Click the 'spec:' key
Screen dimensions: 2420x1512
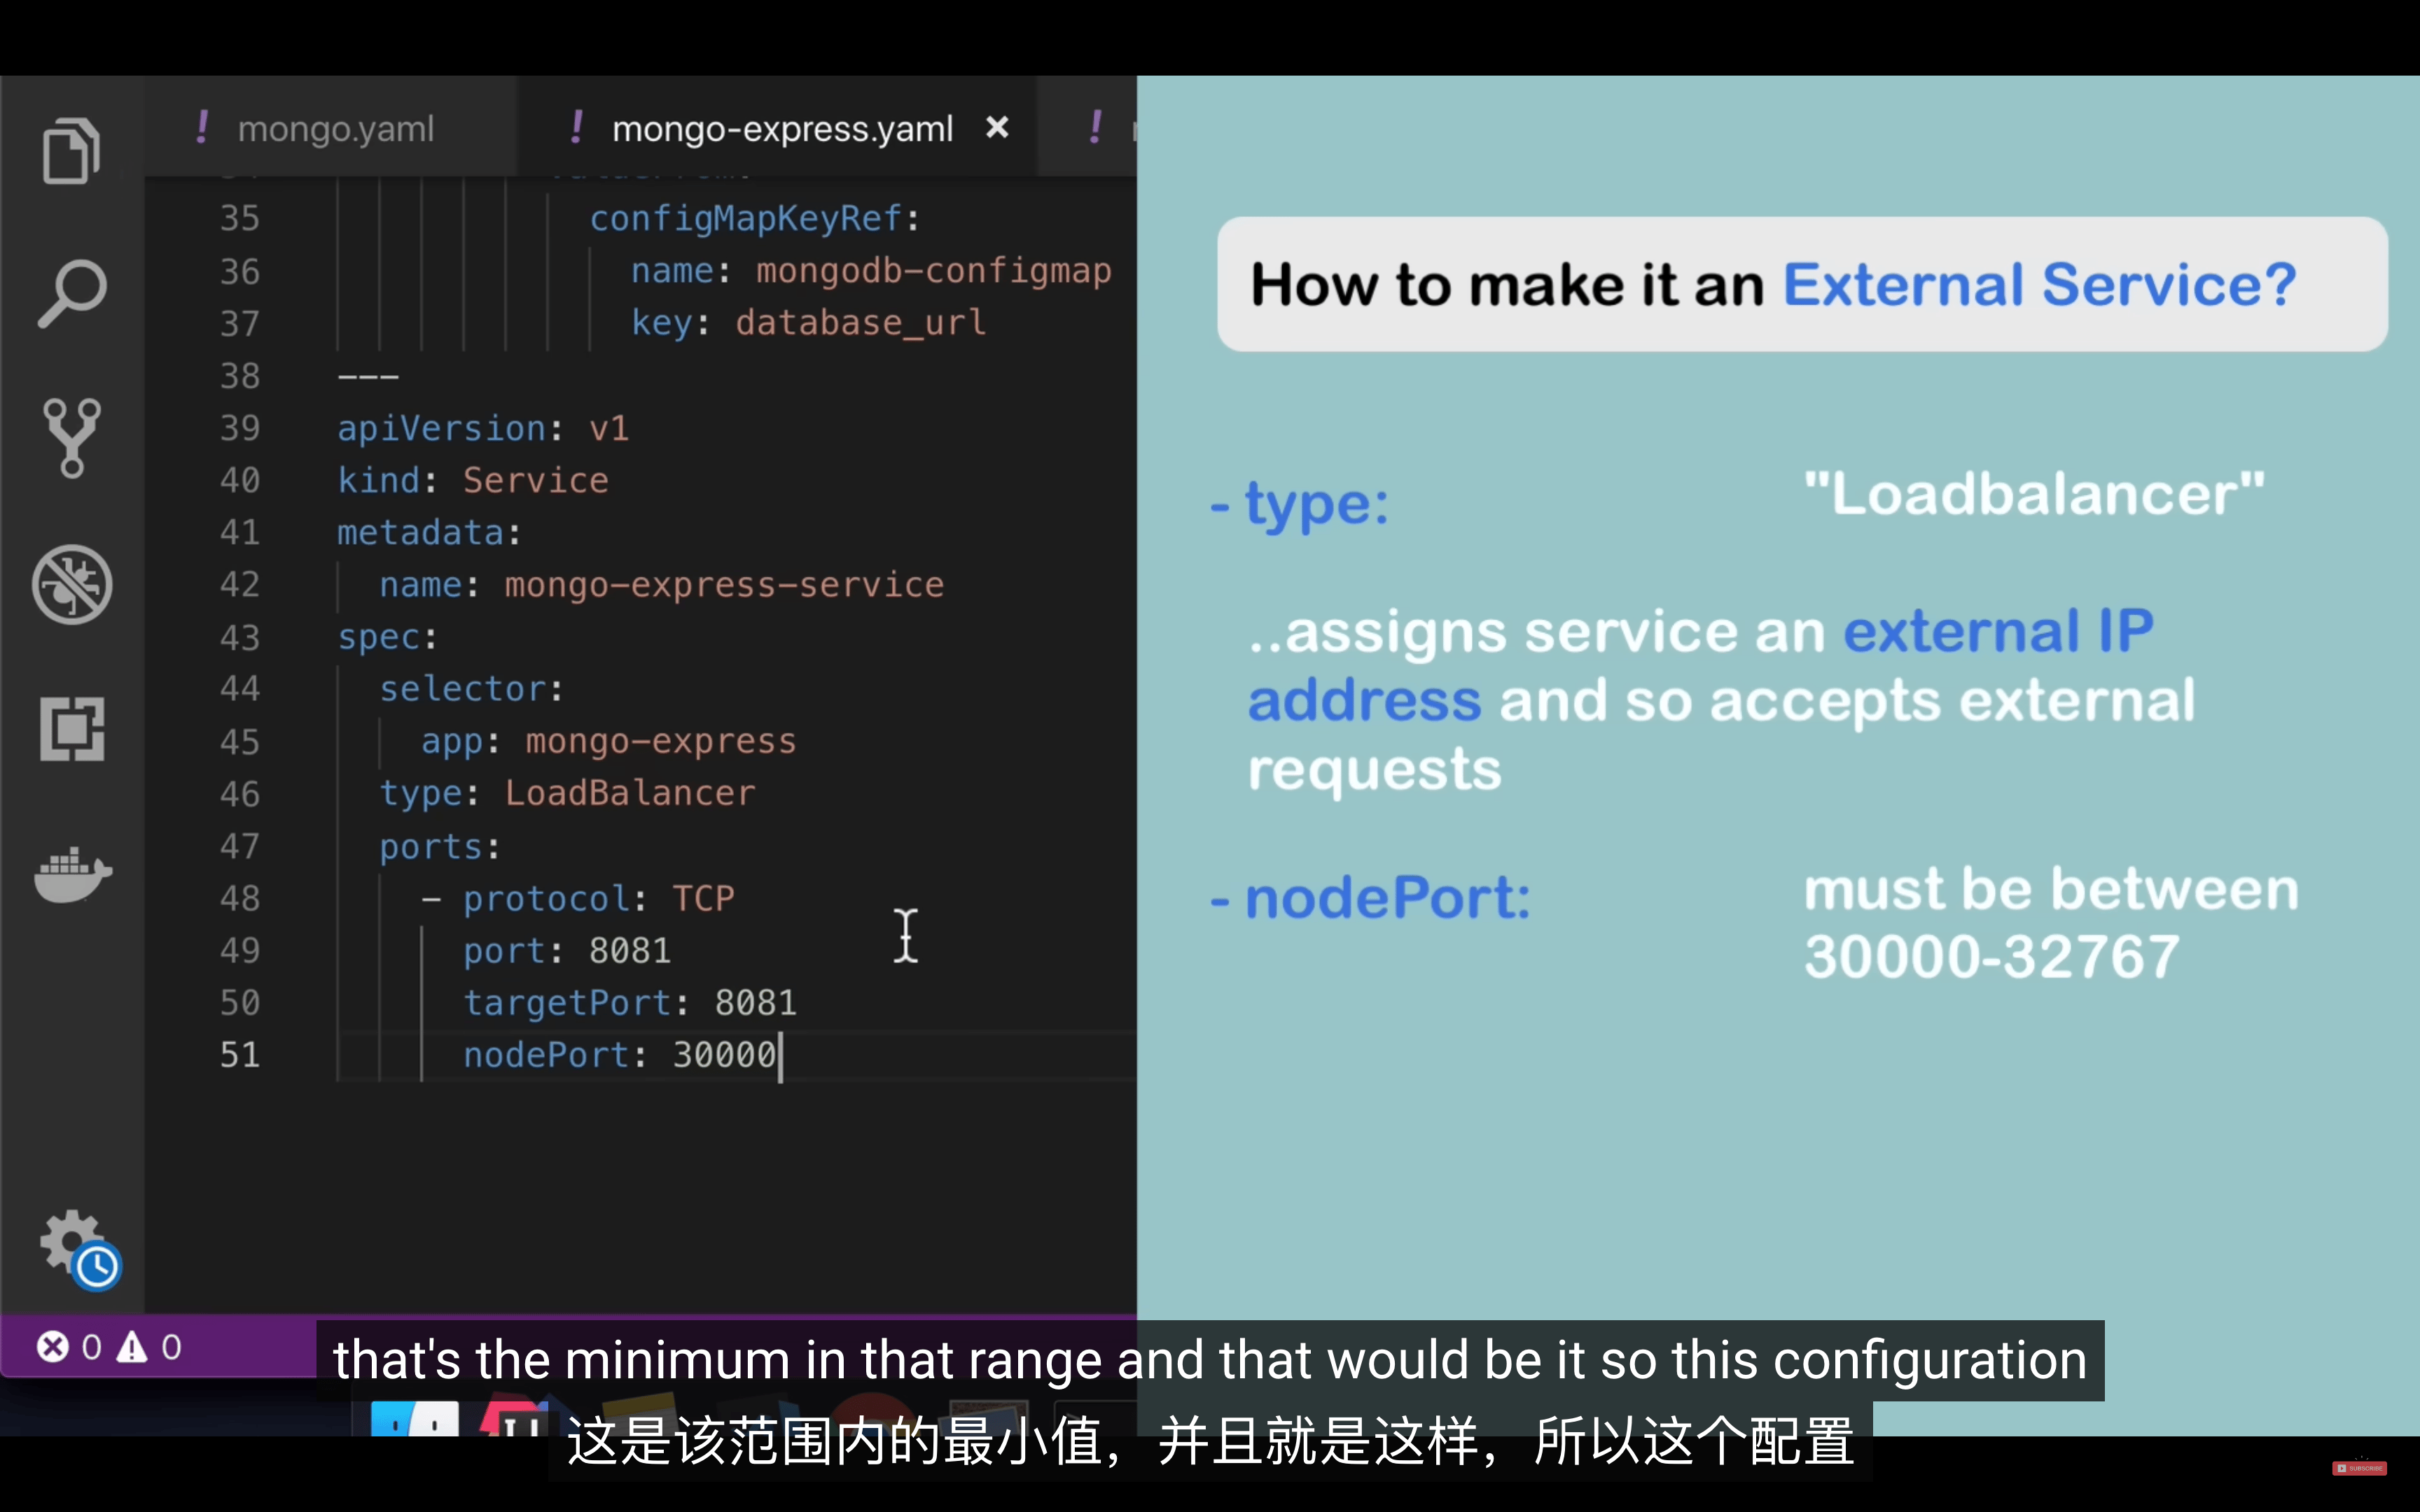coord(387,637)
